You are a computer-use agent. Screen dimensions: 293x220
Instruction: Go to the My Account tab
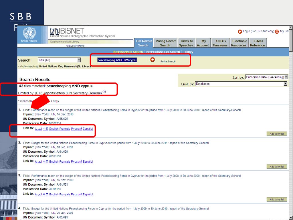point(203,43)
